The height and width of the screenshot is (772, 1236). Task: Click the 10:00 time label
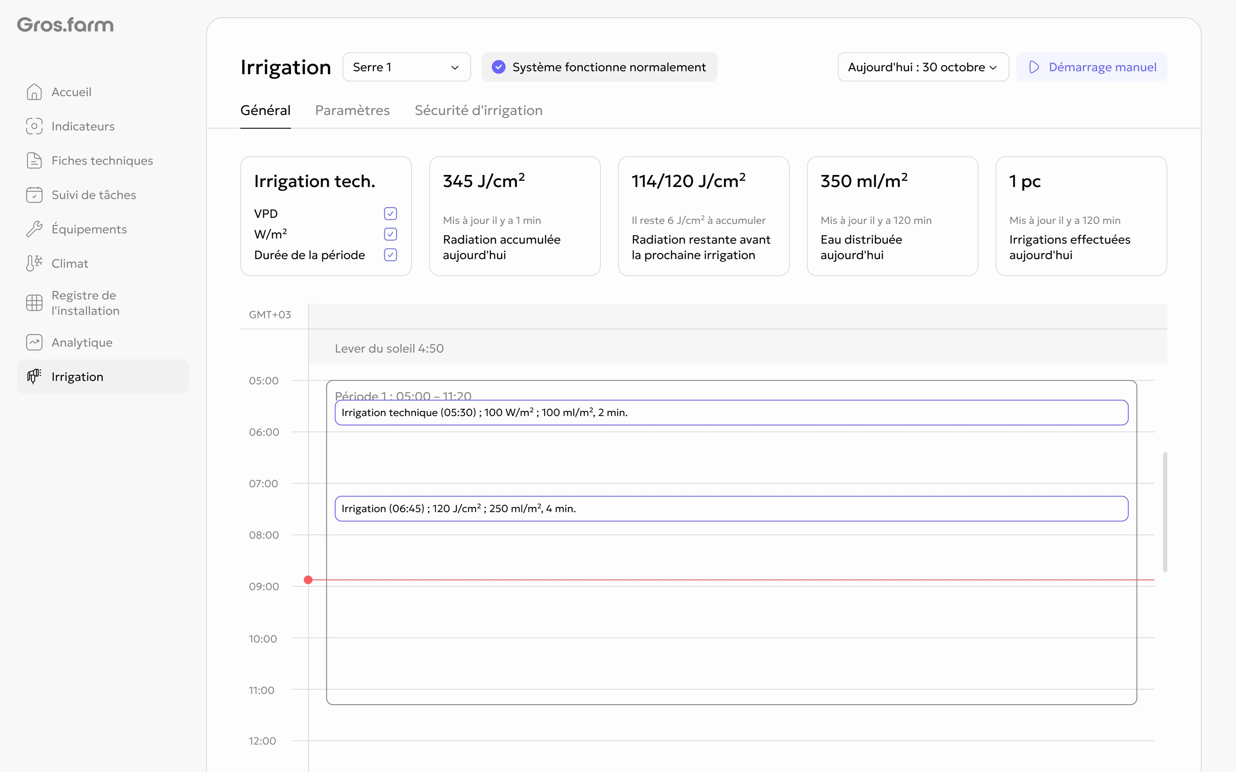263,639
